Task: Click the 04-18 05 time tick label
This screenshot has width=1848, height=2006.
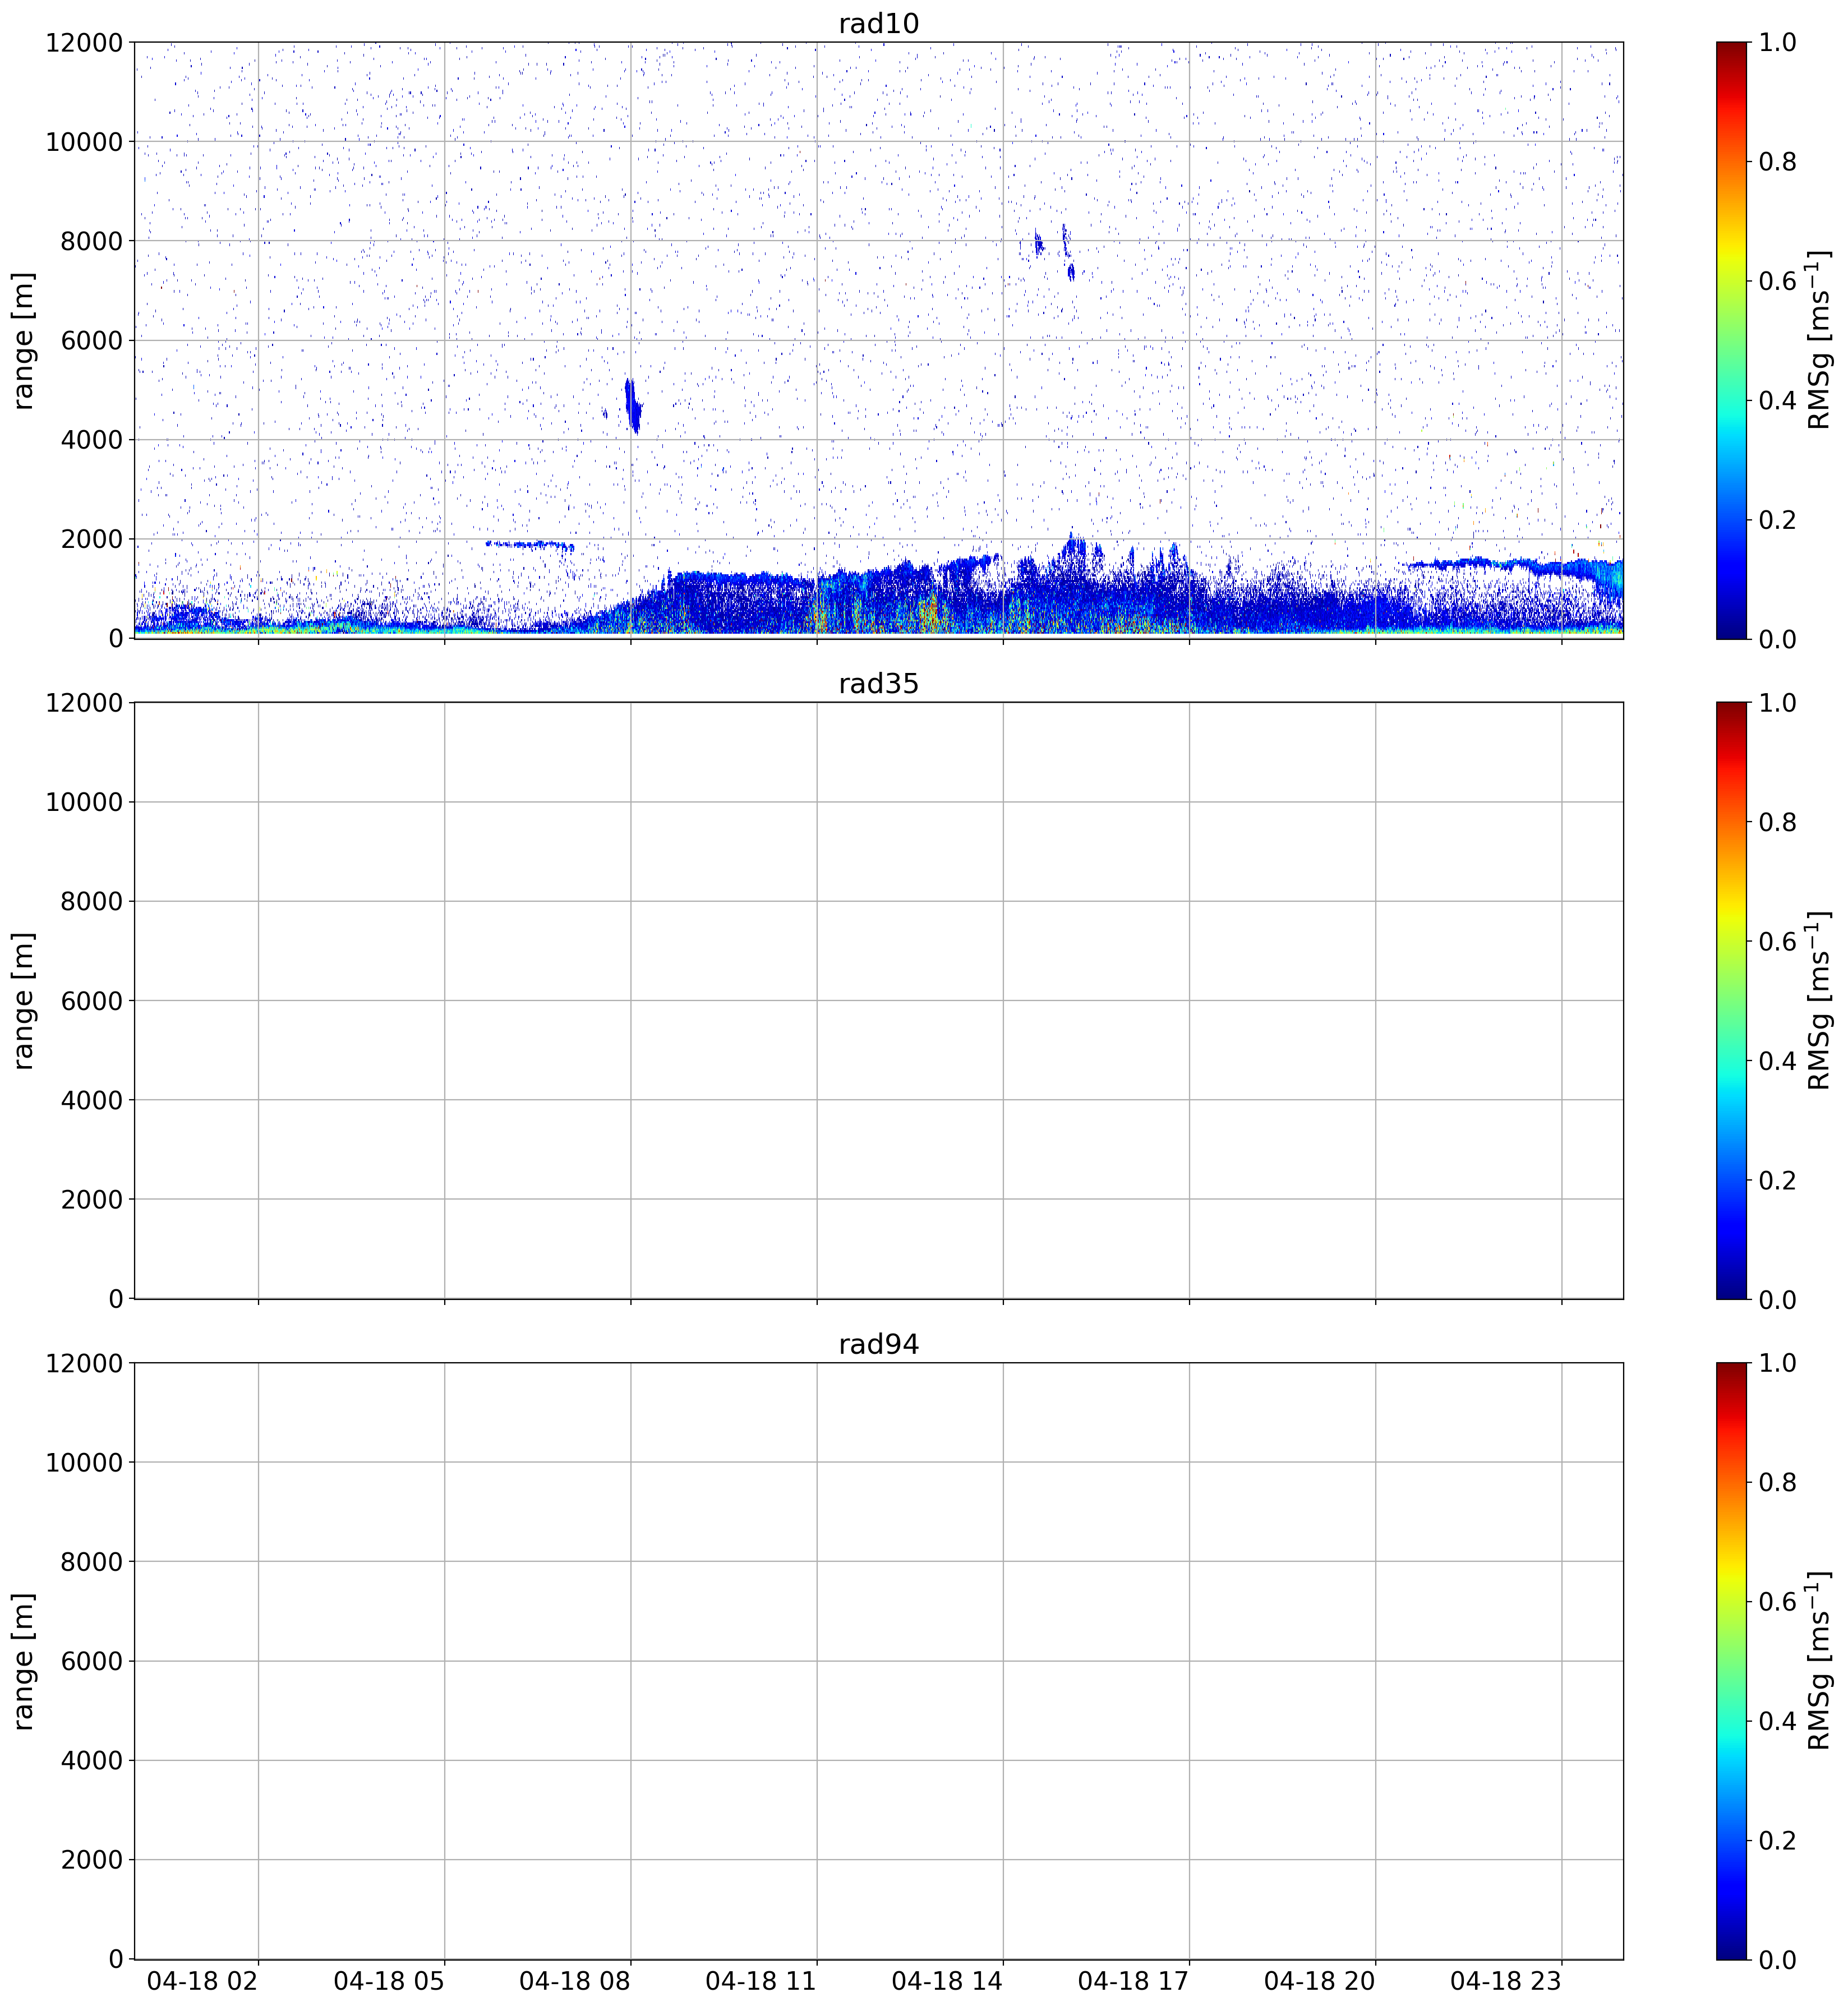Action: 389,1981
